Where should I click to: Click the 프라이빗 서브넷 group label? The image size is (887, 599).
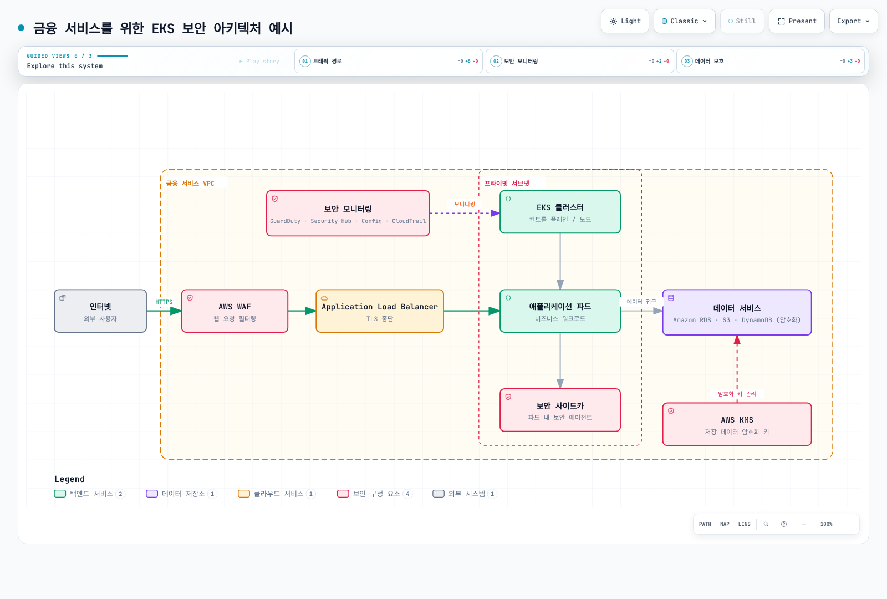click(x=507, y=184)
